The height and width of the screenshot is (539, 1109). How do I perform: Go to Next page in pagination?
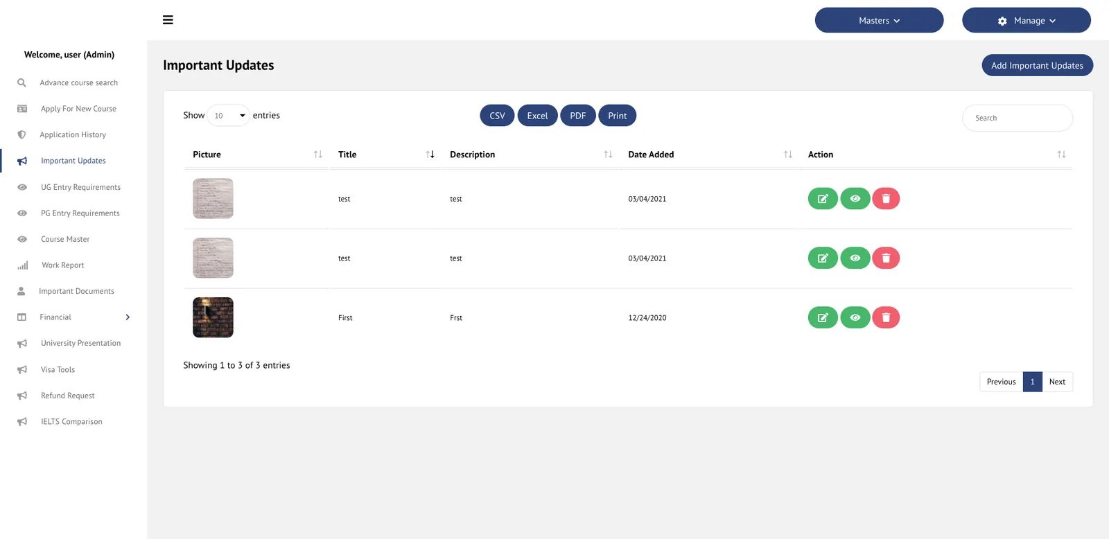pyautogui.click(x=1057, y=382)
